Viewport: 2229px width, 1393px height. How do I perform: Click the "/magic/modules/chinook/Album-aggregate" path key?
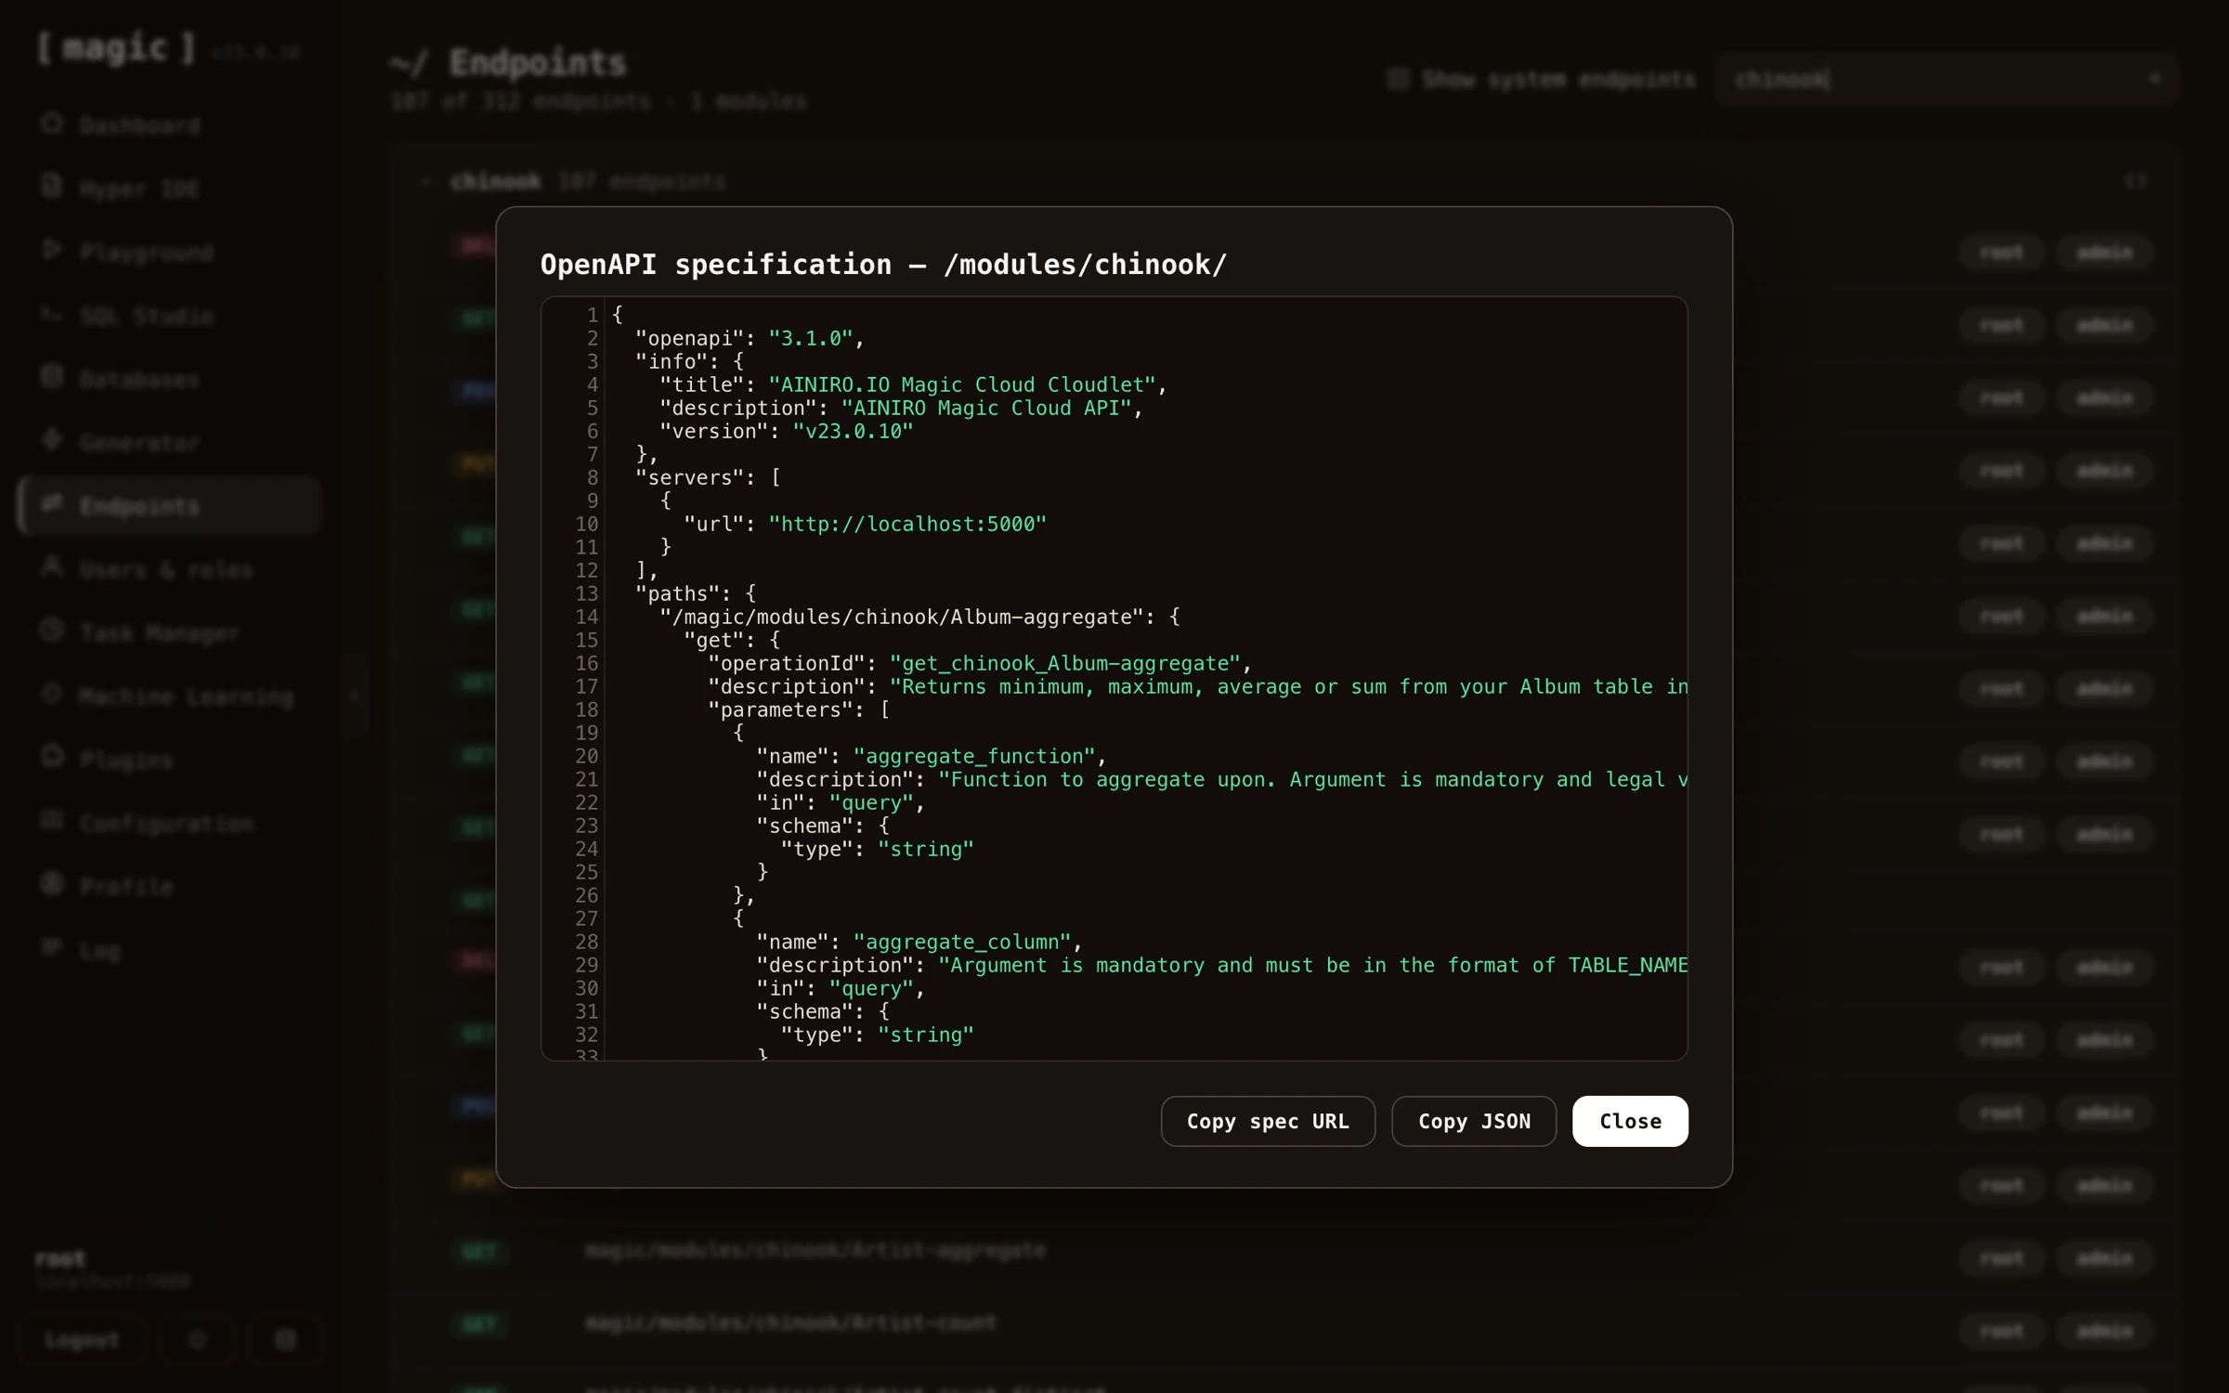pos(901,617)
